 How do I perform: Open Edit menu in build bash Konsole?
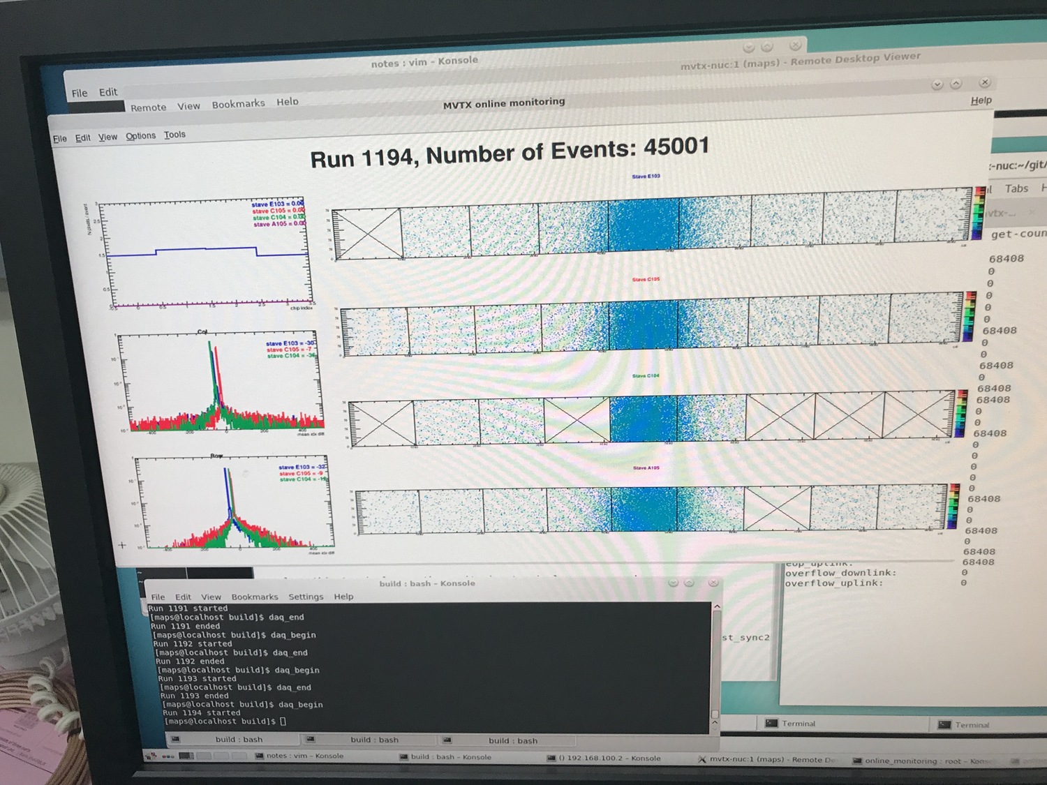coord(183,597)
